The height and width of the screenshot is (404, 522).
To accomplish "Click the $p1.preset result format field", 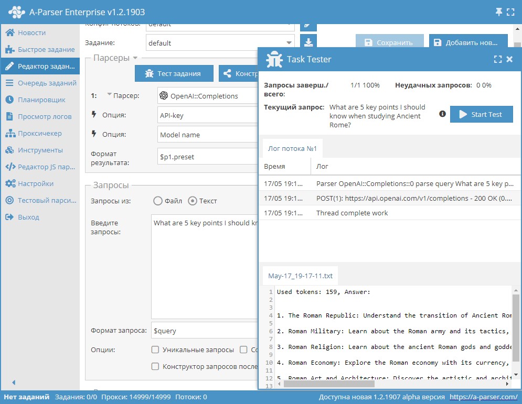I will click(208, 157).
